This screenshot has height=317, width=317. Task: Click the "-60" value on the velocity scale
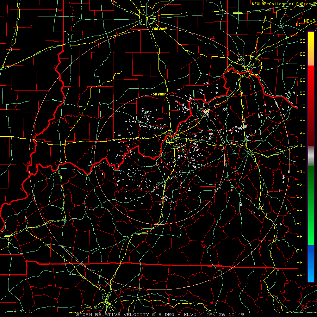point(301,237)
